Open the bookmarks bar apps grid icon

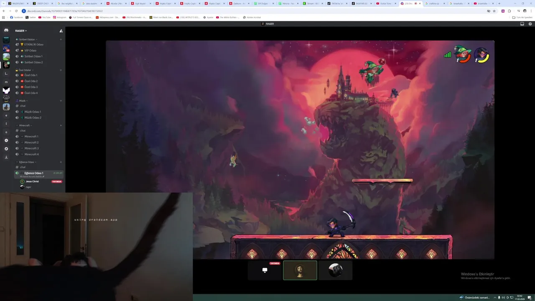(4, 18)
